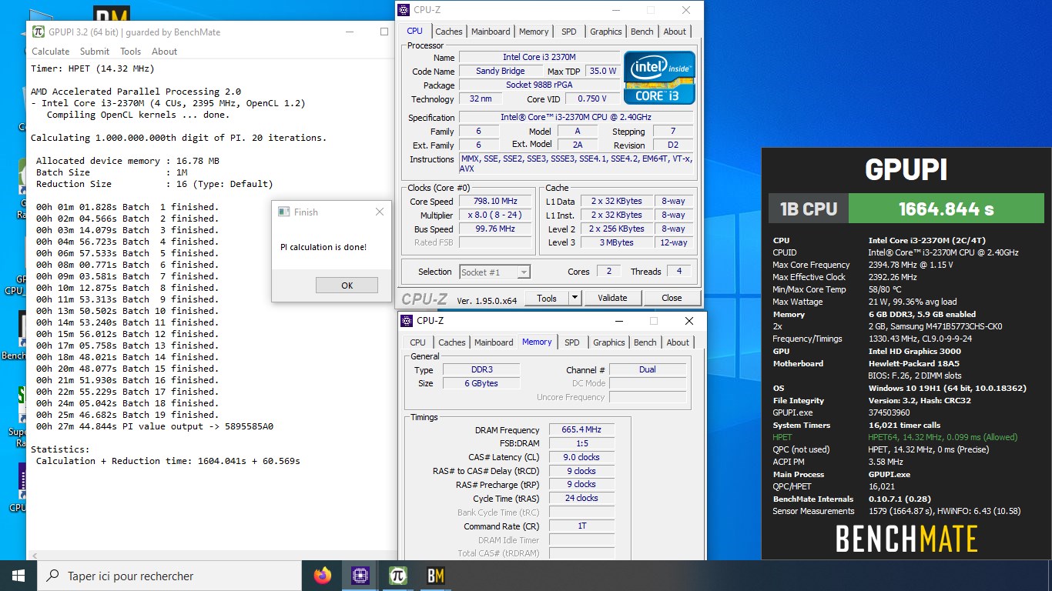The image size is (1052, 591).
Task: Open the Submit menu in GPUPI
Action: [x=95, y=52]
